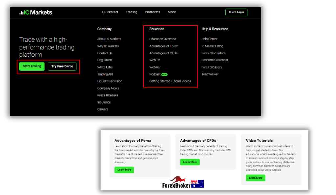This screenshot has height=195, width=336.
Task: Click the Try Free Demo button
Action: pos(62,66)
